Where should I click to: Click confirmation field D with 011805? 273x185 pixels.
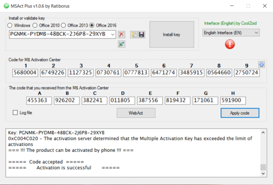coord(122,101)
